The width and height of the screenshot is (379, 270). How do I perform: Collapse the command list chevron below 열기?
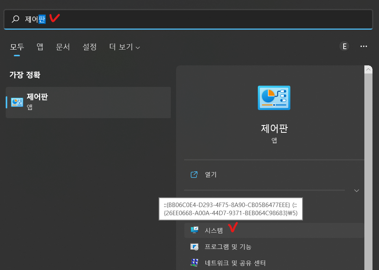357,190
